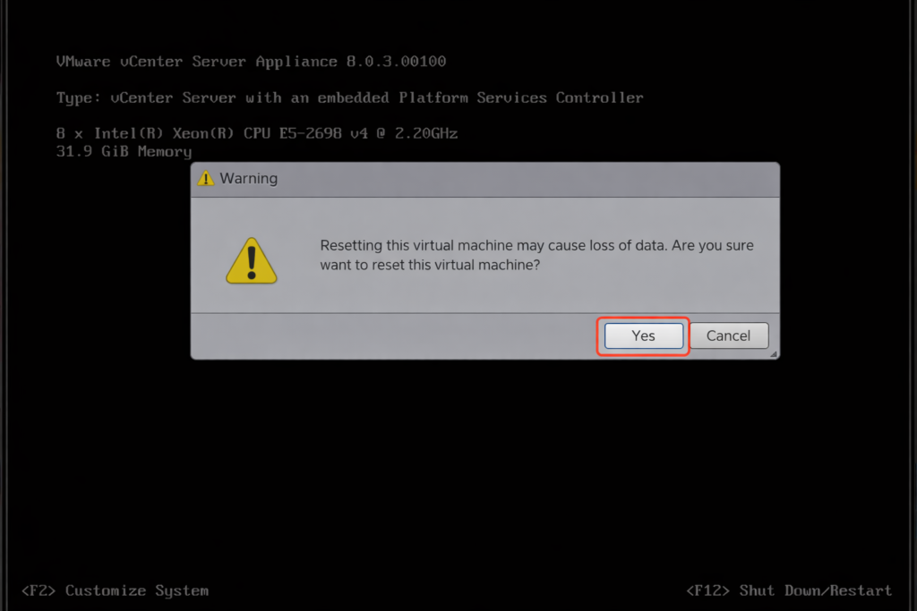917x611 pixels.
Task: Click the "want to reset this virtual machine?" line
Action: click(430, 265)
